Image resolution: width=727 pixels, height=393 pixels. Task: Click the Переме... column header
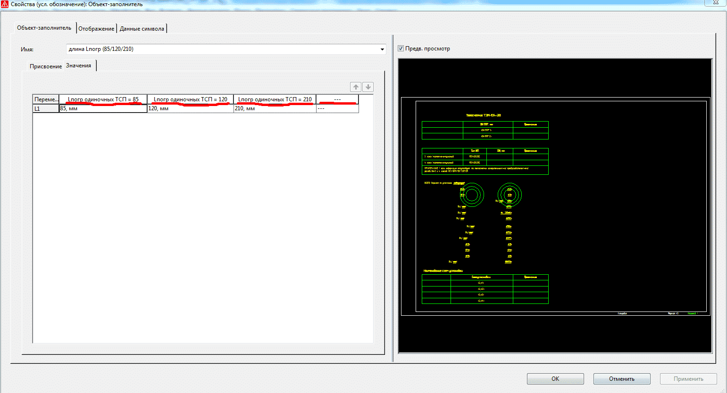point(46,99)
